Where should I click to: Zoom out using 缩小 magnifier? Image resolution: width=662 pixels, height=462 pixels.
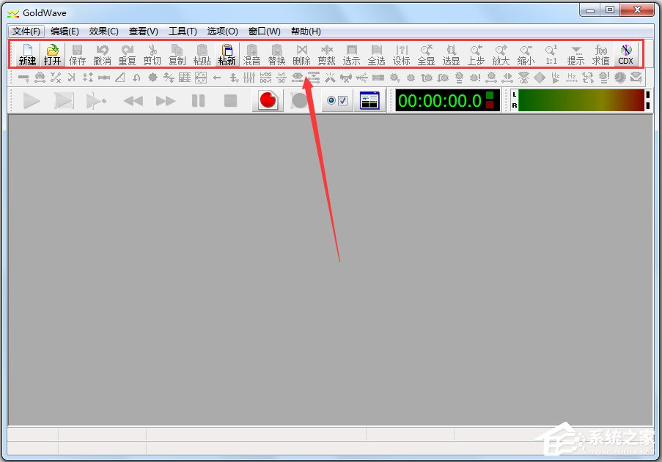[x=526, y=54]
